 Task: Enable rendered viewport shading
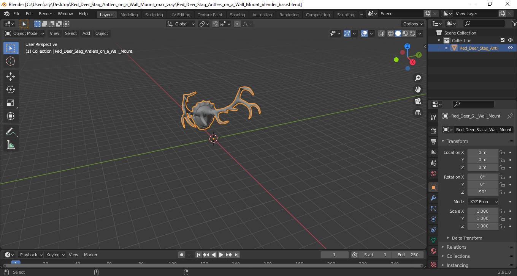pyautogui.click(x=412, y=33)
